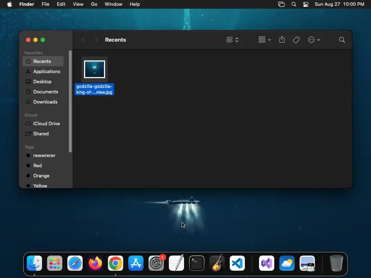This screenshot has width=371, height=278.
Task: Launch GarageBand from the Dock
Action: pyautogui.click(x=217, y=263)
